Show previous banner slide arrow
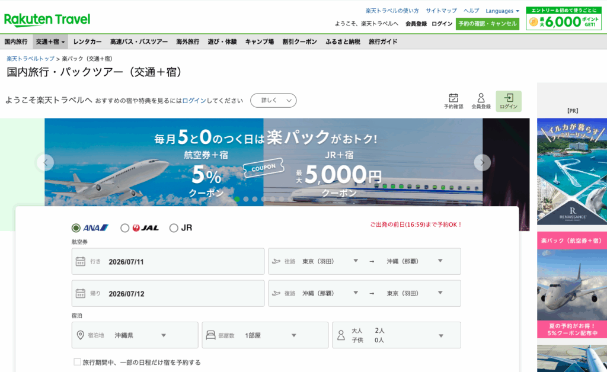This screenshot has width=607, height=372. tap(45, 162)
